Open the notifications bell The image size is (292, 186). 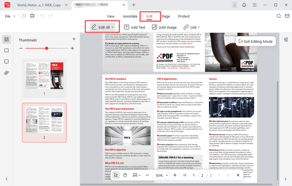point(244,5)
